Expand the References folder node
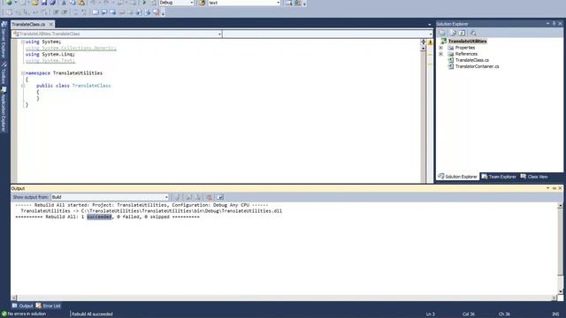The width and height of the screenshot is (566, 318). pos(440,54)
